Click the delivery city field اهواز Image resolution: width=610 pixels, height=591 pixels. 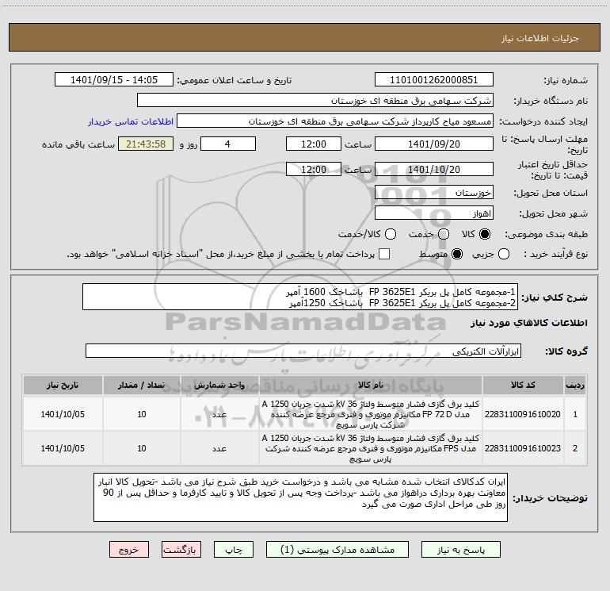pyautogui.click(x=434, y=213)
